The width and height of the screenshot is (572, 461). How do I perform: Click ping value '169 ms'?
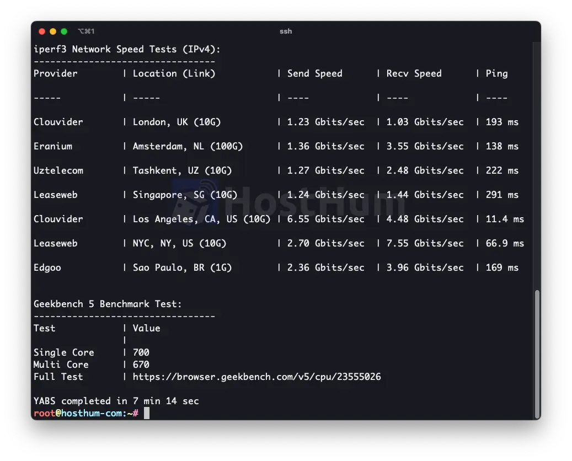point(502,267)
